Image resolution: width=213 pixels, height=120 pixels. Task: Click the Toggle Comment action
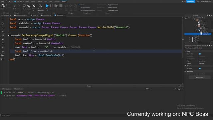(113, 5)
